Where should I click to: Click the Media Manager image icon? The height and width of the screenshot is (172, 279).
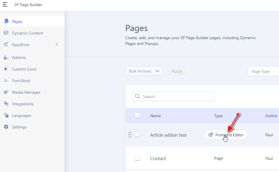point(6,92)
